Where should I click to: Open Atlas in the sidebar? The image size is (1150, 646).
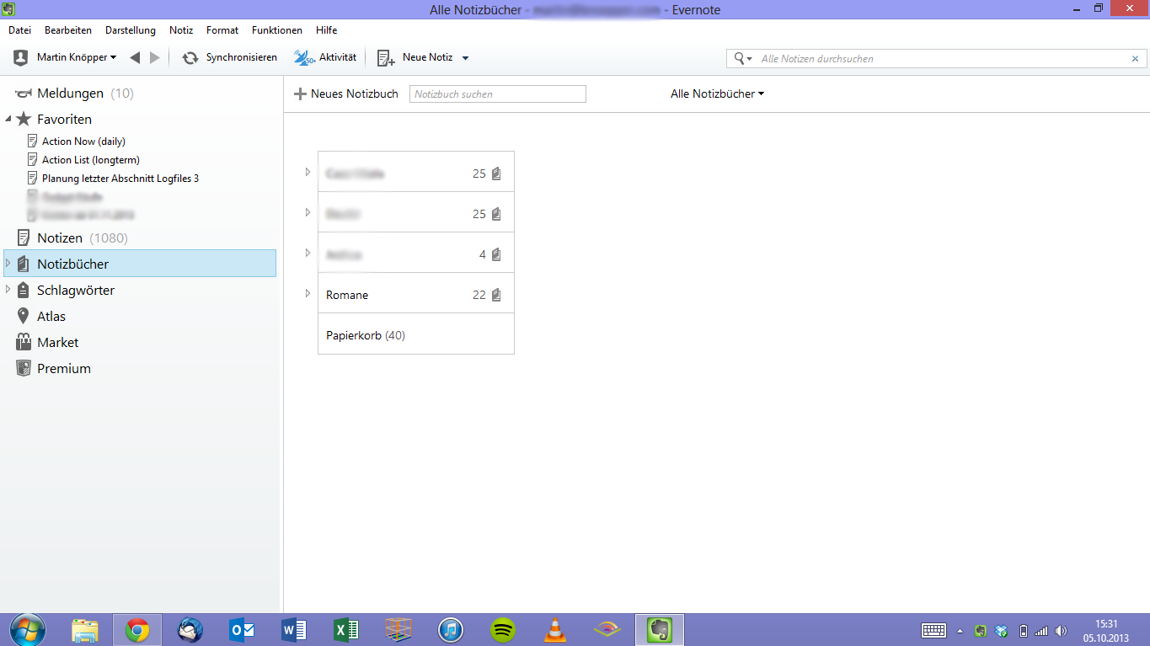(x=51, y=317)
